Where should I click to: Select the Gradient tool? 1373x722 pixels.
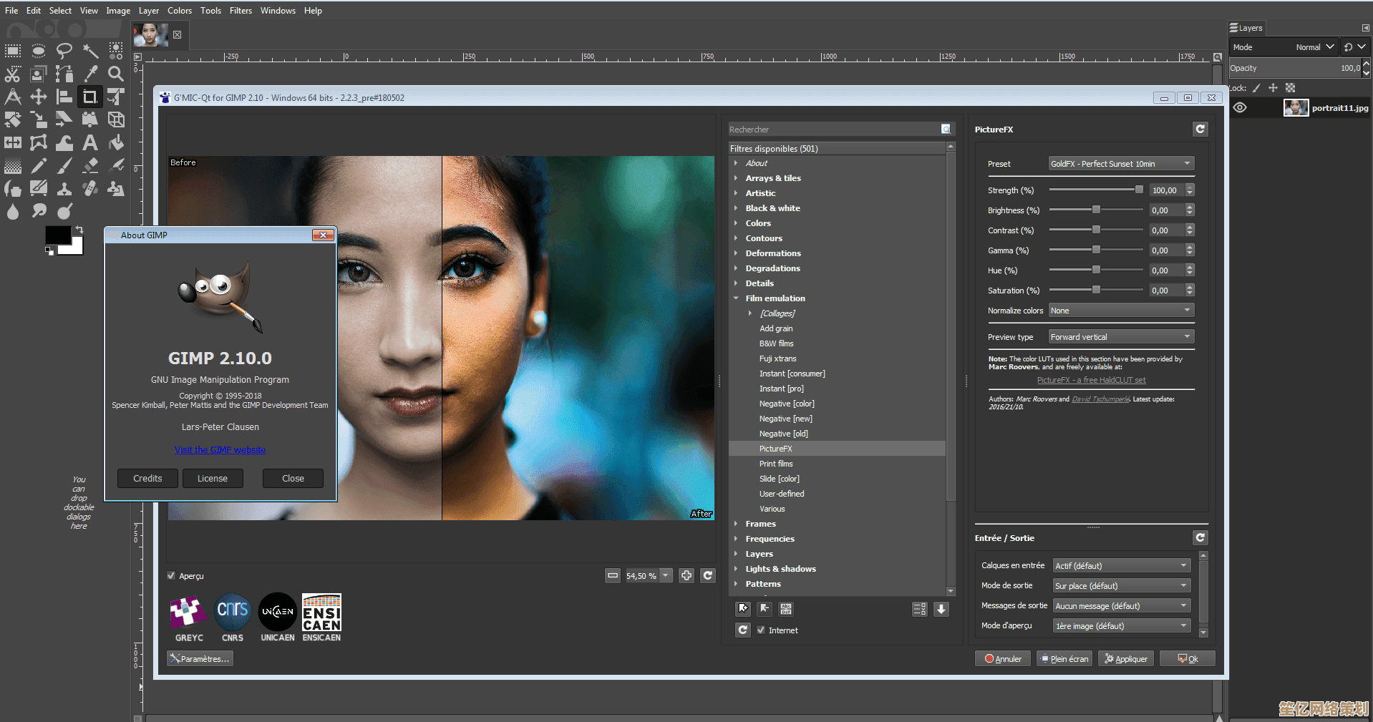(13, 165)
